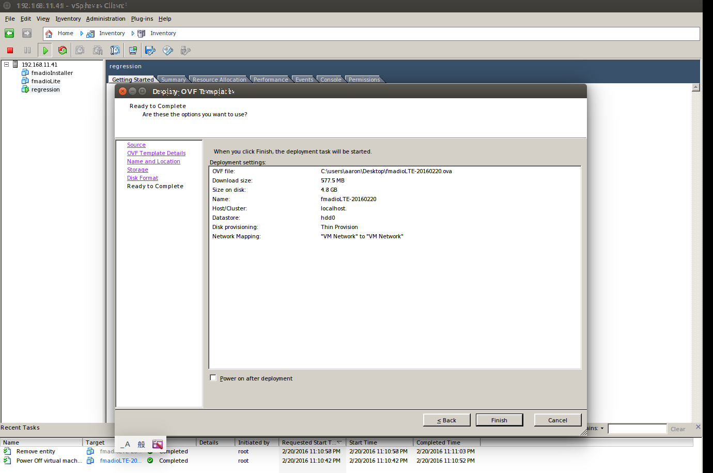Switch to the Summary tab
Screen dimensions: 713x473
click(x=173, y=79)
